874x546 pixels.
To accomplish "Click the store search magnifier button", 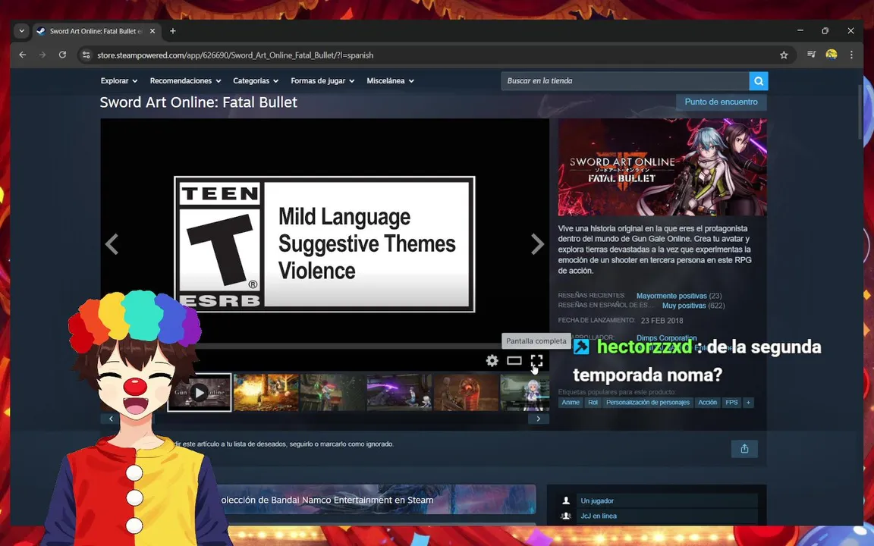I will click(759, 81).
